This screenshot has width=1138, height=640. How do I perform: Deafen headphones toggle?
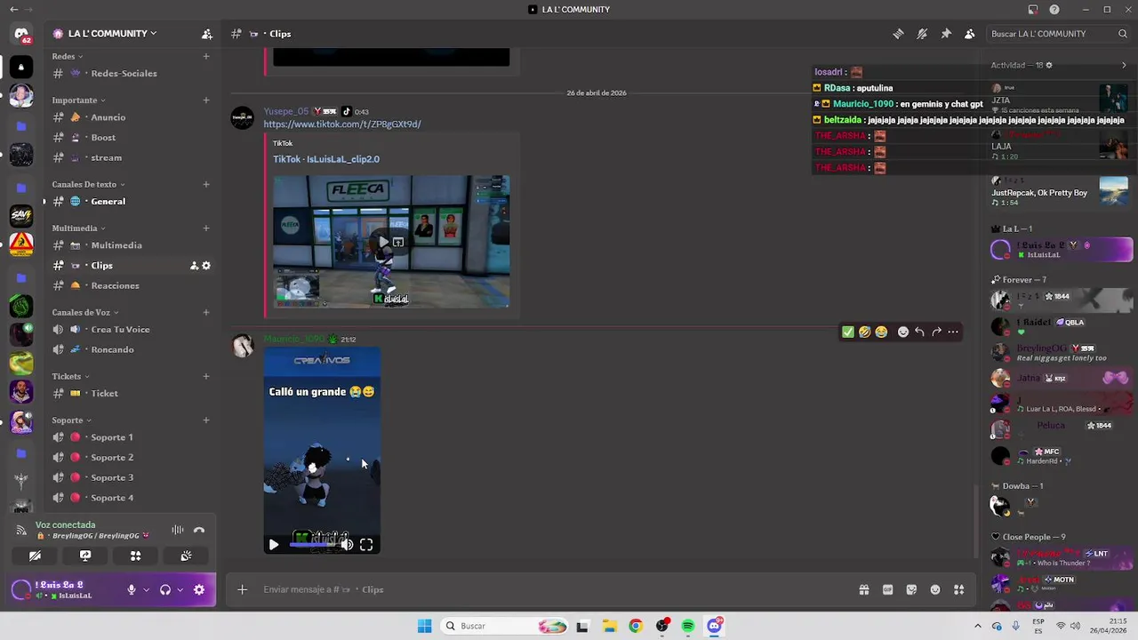coord(164,589)
